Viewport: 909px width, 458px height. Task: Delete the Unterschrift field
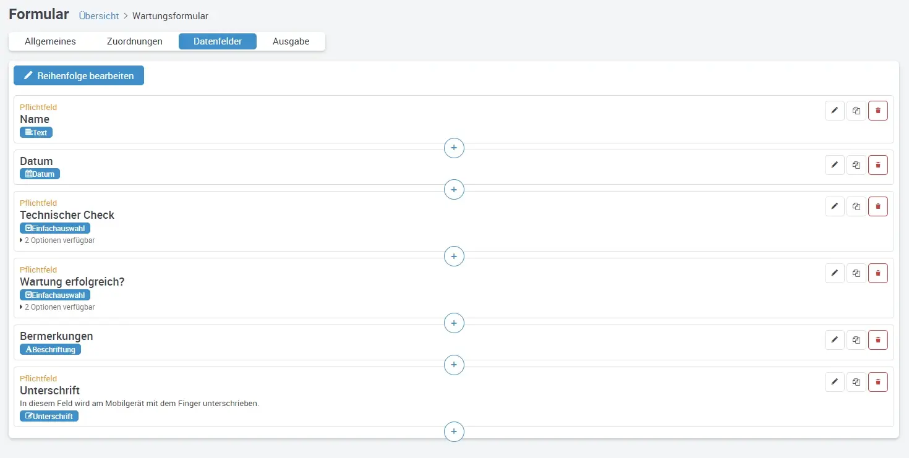pos(877,382)
